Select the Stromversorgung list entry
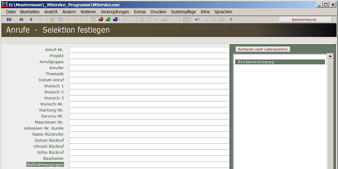338x169 pixels. tap(280, 62)
